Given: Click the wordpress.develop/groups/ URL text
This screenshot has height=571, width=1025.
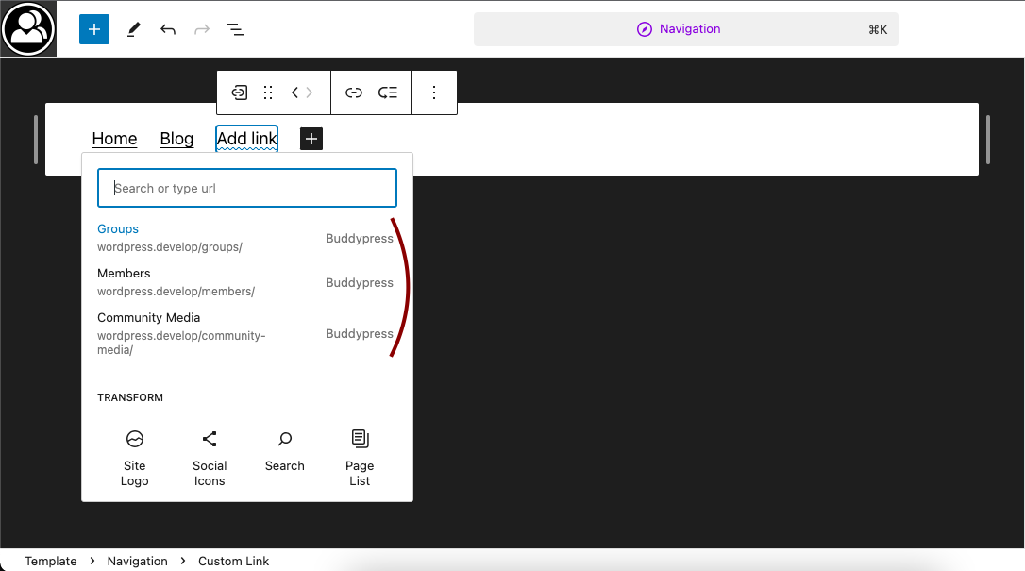Looking at the screenshot, I should [170, 247].
